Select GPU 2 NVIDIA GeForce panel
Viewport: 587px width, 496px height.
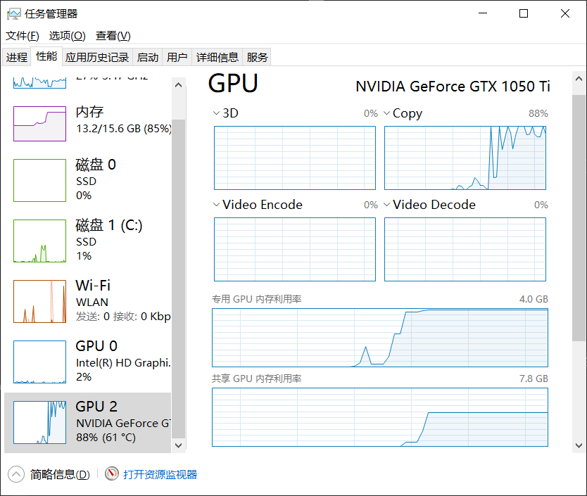84,422
